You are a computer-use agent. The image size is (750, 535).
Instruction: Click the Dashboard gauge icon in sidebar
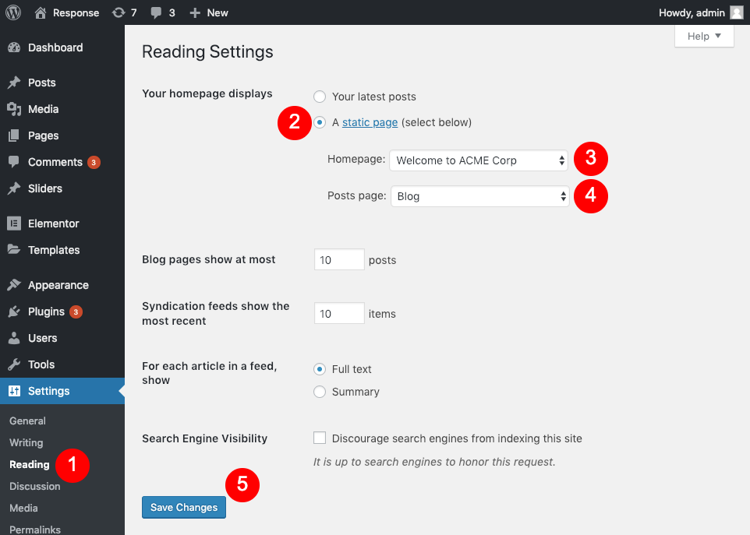(14, 48)
